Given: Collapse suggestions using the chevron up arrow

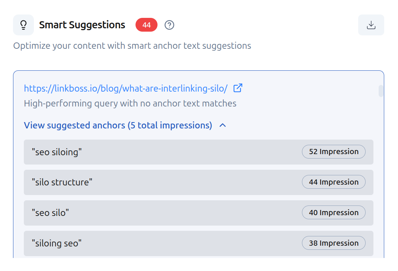Looking at the screenshot, I should (x=223, y=125).
